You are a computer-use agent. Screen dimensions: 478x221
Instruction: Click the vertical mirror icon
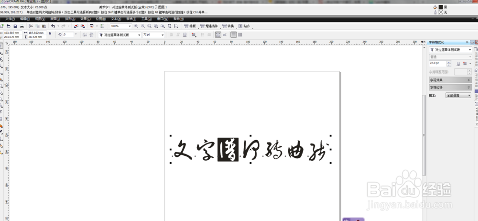pyautogui.click(x=91, y=35)
